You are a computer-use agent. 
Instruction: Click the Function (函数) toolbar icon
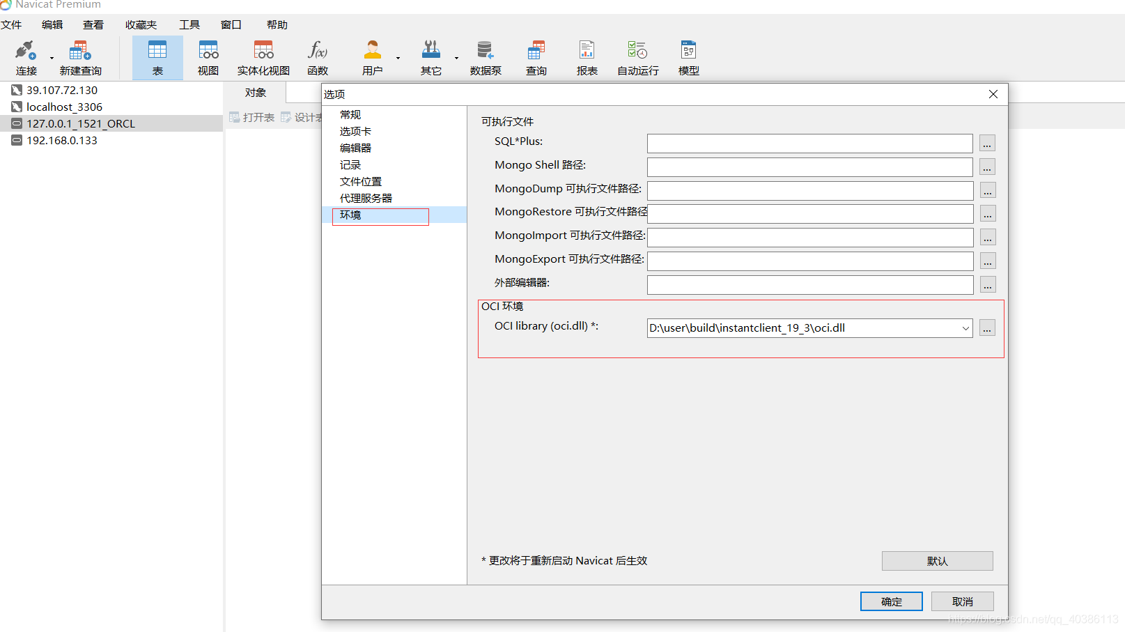[318, 58]
